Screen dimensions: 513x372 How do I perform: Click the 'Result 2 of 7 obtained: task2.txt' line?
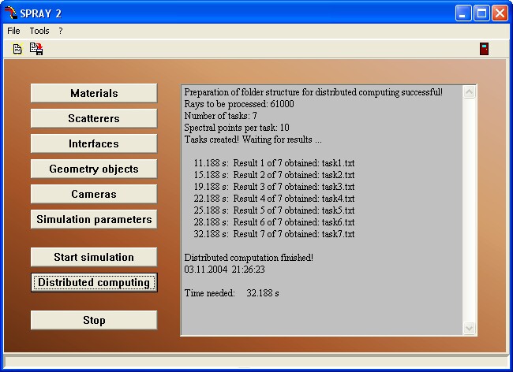click(x=274, y=175)
